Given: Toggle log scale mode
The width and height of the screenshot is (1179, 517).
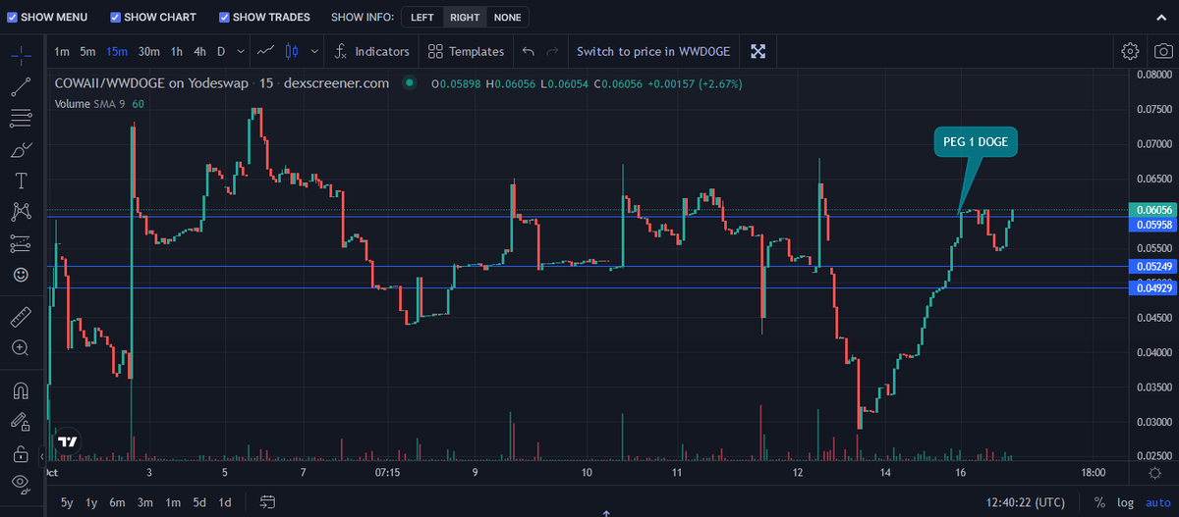Looking at the screenshot, I should click(1125, 502).
